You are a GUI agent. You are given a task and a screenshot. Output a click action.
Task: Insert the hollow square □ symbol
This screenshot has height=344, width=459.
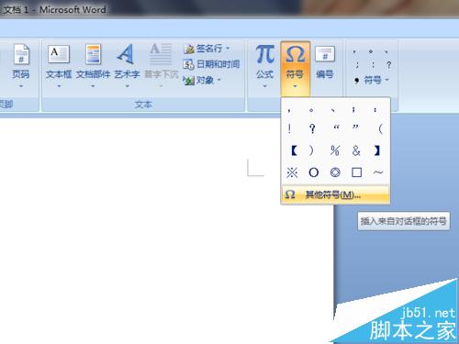pyautogui.click(x=356, y=172)
